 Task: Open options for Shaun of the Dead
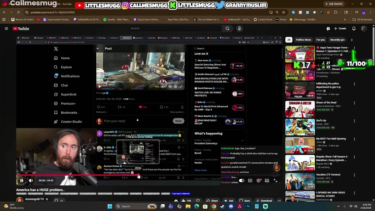pyautogui.click(x=354, y=103)
